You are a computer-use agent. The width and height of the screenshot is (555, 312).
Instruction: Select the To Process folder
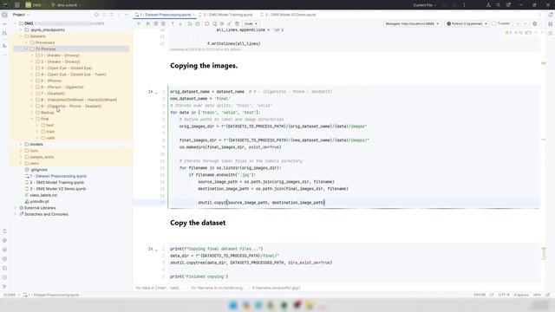(45, 49)
